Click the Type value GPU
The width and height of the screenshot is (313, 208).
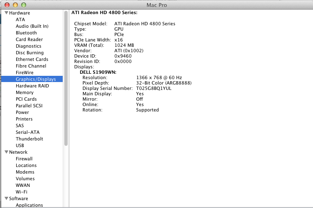point(119,29)
